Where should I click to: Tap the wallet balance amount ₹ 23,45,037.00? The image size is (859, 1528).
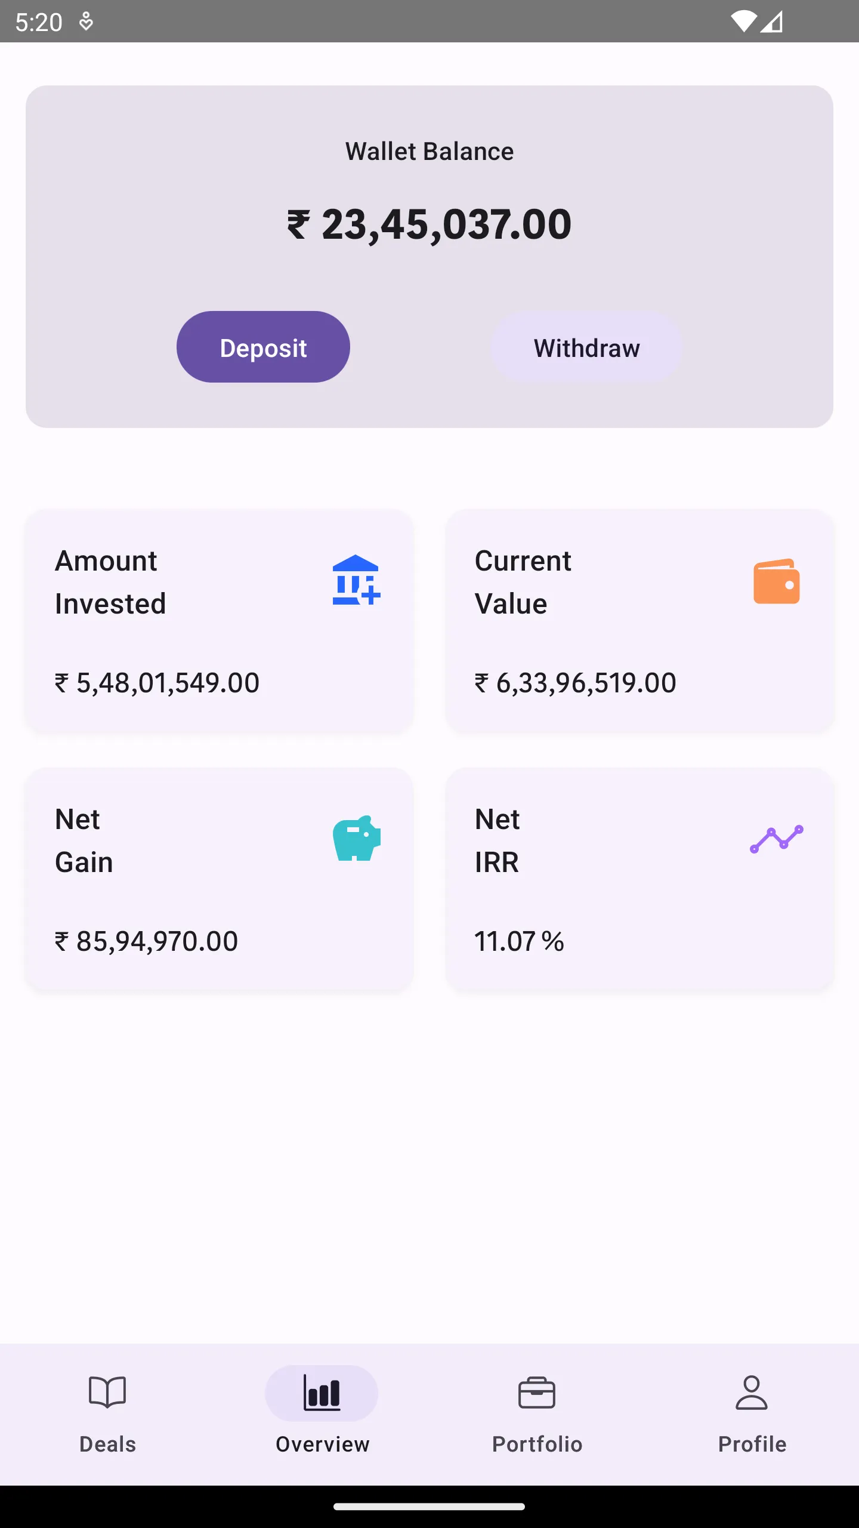pos(429,225)
